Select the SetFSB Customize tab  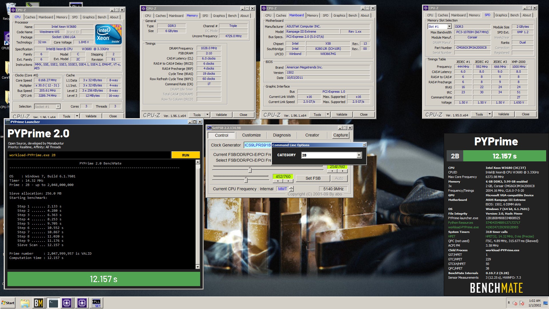click(251, 135)
